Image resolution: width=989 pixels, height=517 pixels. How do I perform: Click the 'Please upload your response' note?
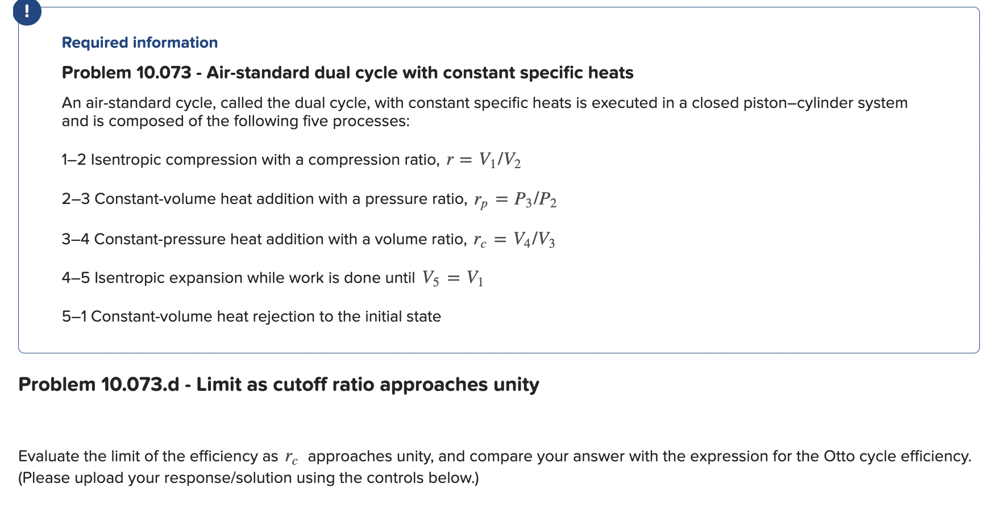(249, 478)
